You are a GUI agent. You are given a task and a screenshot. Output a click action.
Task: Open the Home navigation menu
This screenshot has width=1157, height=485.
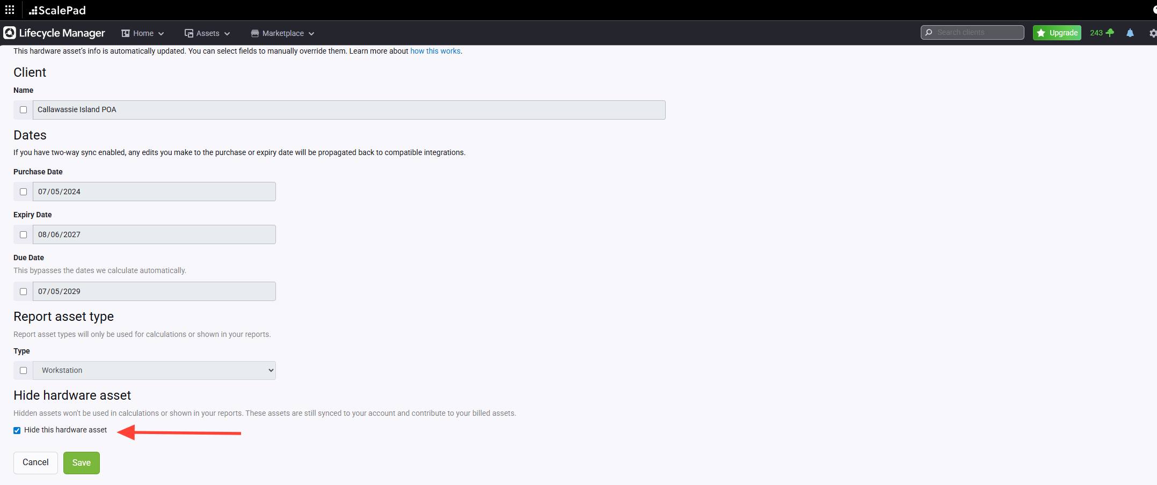(143, 33)
